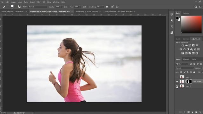Screen dimensions: 203x114
Task: Add a Posterize adjustment
Action: click(186, 53)
